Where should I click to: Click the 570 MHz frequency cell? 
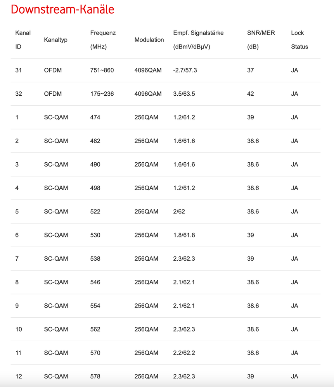pos(95,353)
